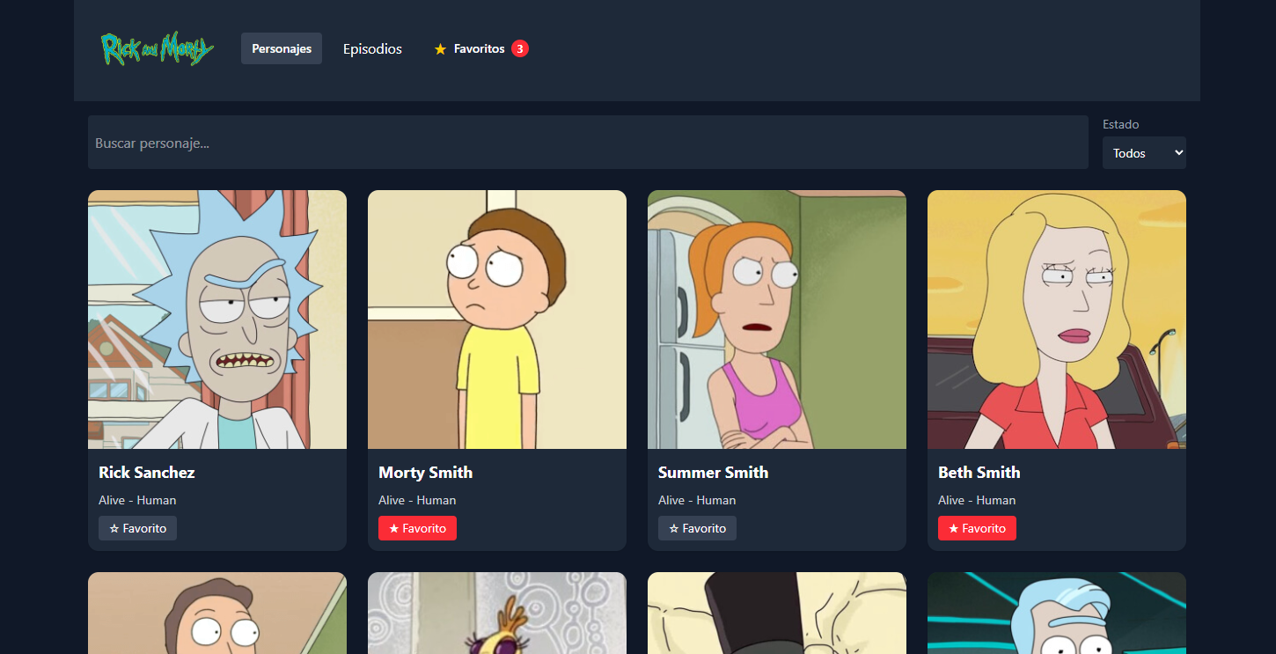Click the Rick and Morty logo
The height and width of the screenshot is (654, 1276).
158,49
